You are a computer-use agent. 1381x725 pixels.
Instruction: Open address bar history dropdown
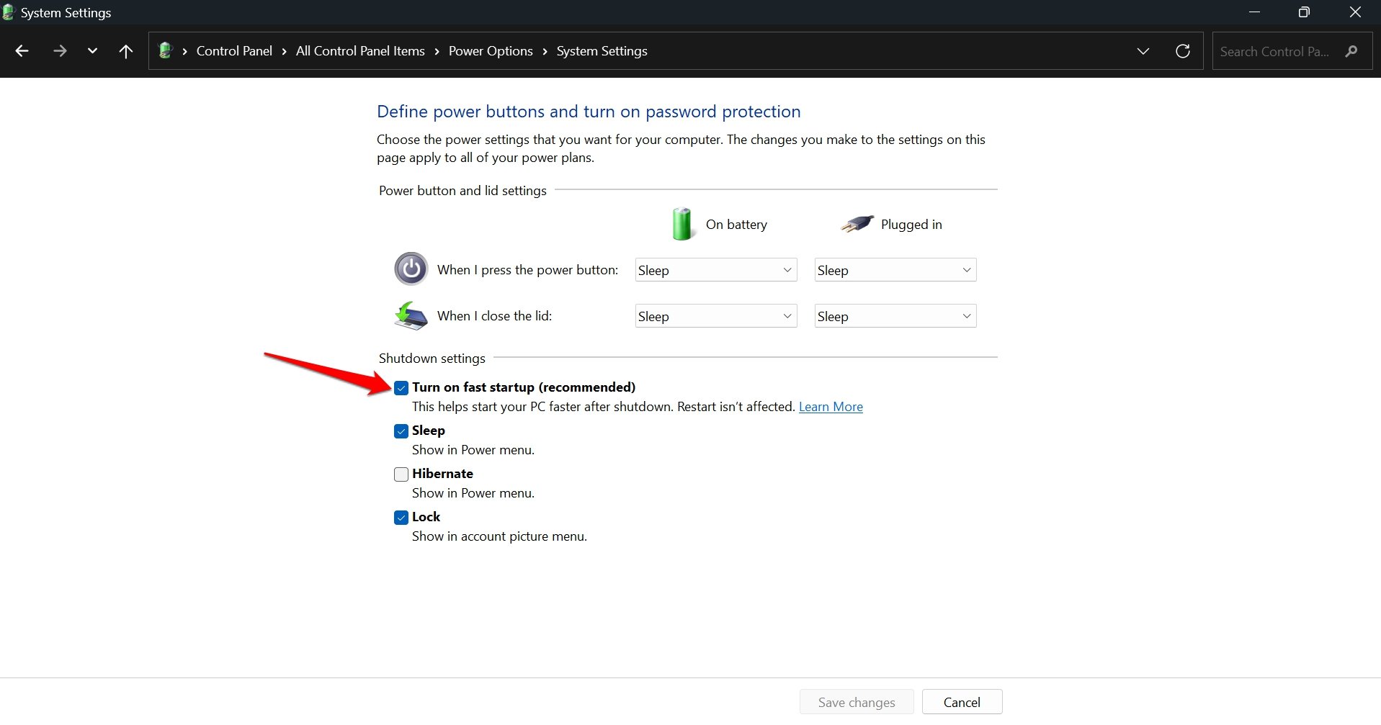coord(1143,51)
